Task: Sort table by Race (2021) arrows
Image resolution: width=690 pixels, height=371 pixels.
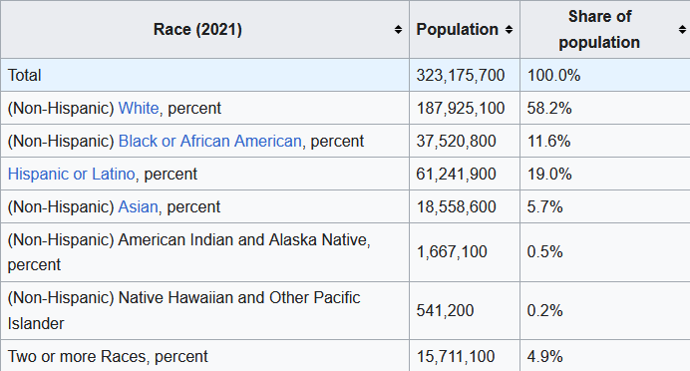Action: coord(398,30)
